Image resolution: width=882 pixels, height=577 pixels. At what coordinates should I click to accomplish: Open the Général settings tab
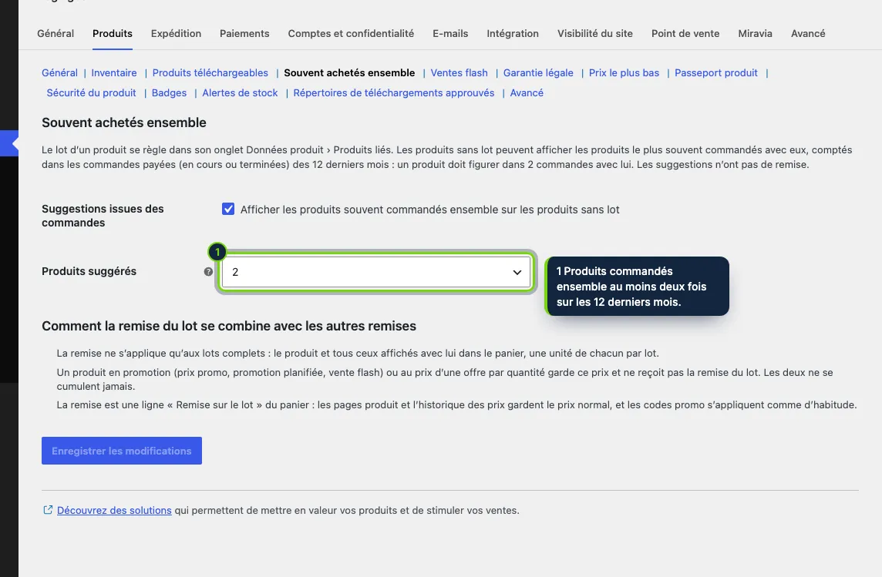56,33
